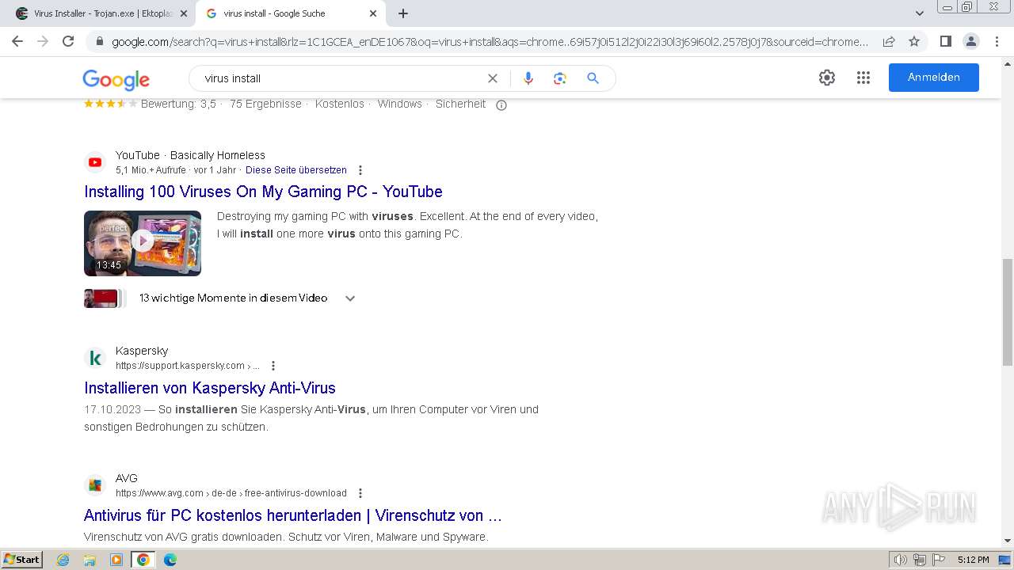The height and width of the screenshot is (570, 1014).
Task: Click the Kaspersky favicon
Action: point(95,358)
